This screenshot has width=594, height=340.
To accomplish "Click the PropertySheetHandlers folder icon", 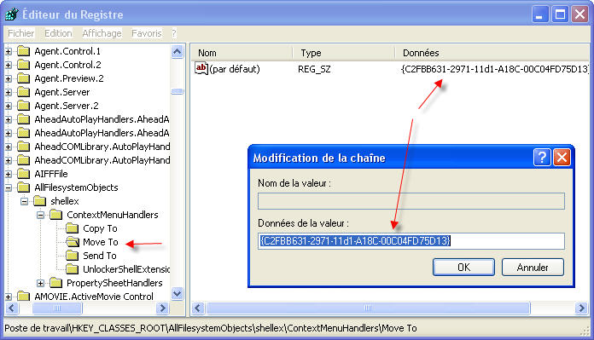I will pyautogui.click(x=56, y=283).
